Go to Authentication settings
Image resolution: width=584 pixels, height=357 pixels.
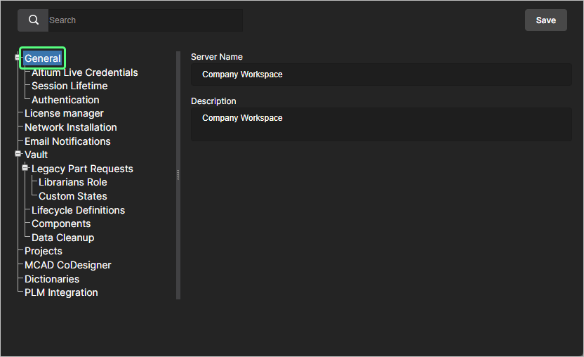[65, 100]
